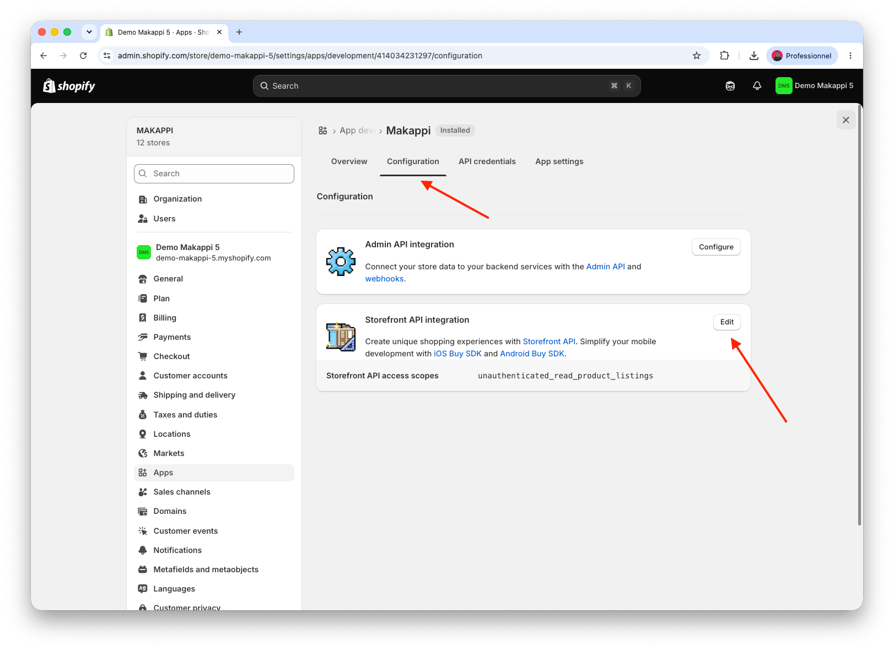Open the browser downloads icon
Viewport: 894px width, 651px height.
pos(754,56)
